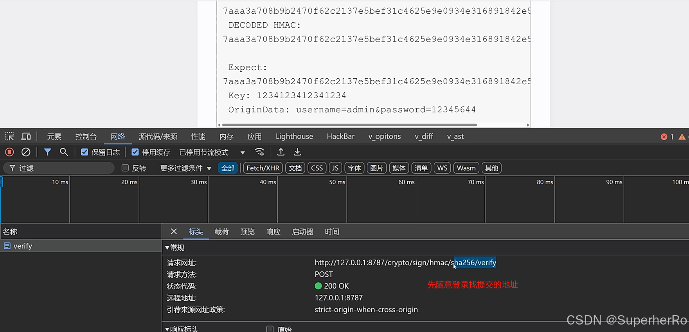Open the 标头 details tab

click(x=196, y=231)
